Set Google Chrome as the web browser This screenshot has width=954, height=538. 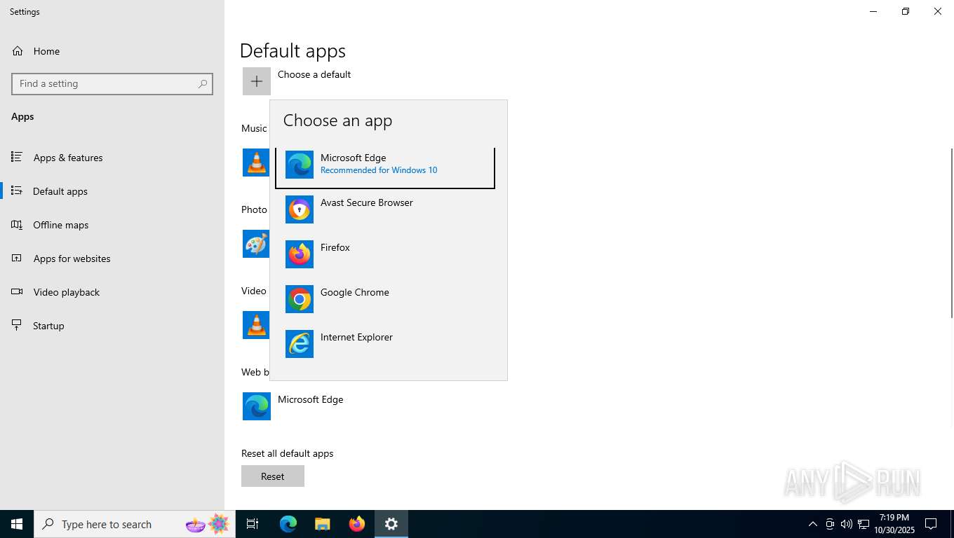(385, 299)
